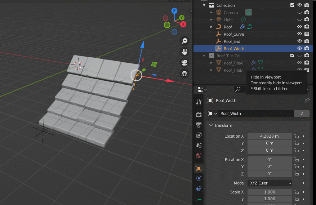Hide Roof_Curve in viewport

pyautogui.click(x=300, y=34)
